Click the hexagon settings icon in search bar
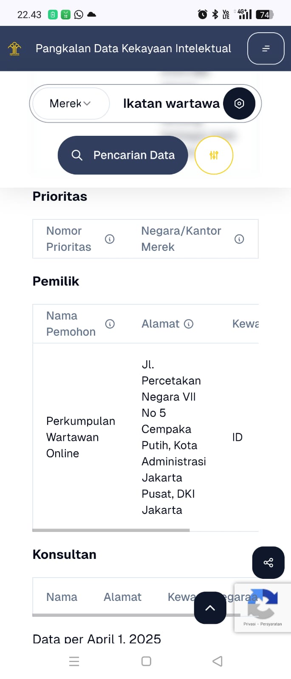The width and height of the screenshot is (291, 679). click(x=239, y=104)
